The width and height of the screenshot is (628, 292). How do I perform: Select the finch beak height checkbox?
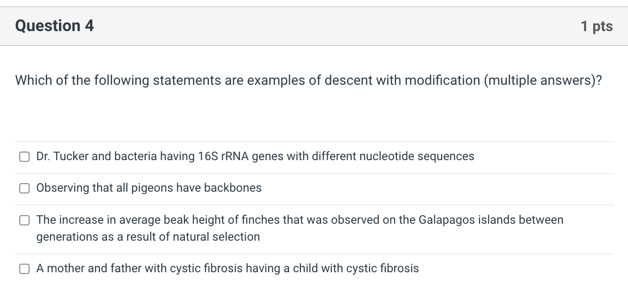coord(24,220)
